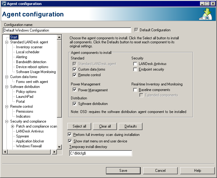Disable full inventory scan during installation

point(70,135)
